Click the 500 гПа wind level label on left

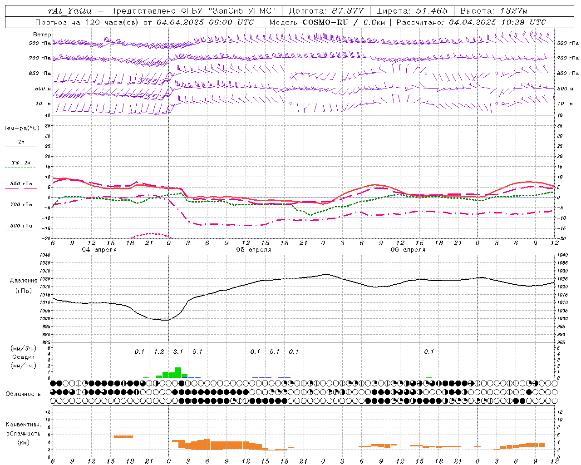[40, 43]
